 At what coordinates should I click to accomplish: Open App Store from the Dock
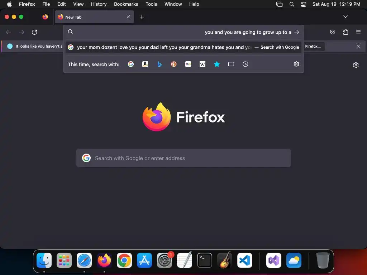tap(144, 260)
